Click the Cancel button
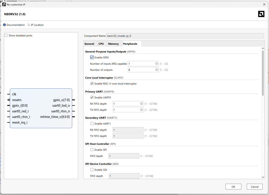269x195 pixels. 255,187
